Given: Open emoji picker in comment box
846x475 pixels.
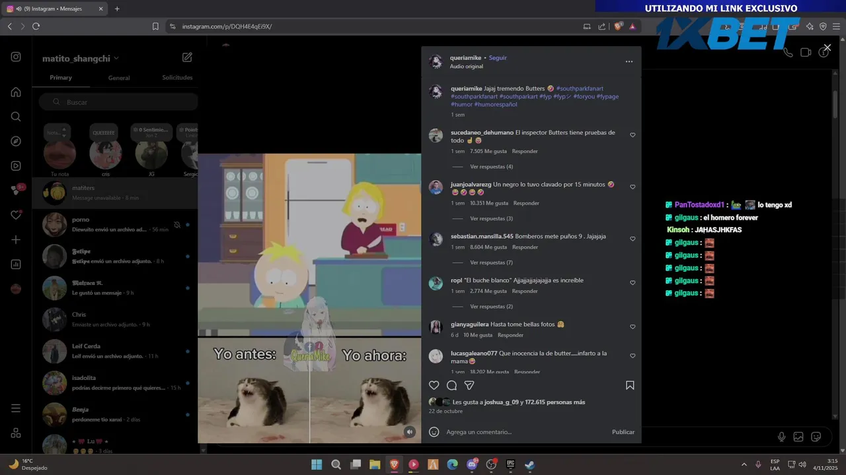Looking at the screenshot, I should tap(434, 432).
